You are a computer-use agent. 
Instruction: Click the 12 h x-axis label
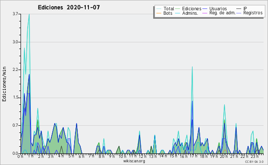pos(142,157)
